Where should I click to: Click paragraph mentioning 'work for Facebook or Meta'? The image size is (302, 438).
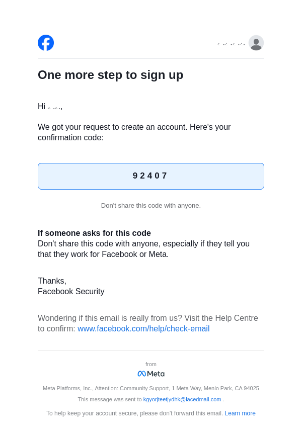[143, 249]
